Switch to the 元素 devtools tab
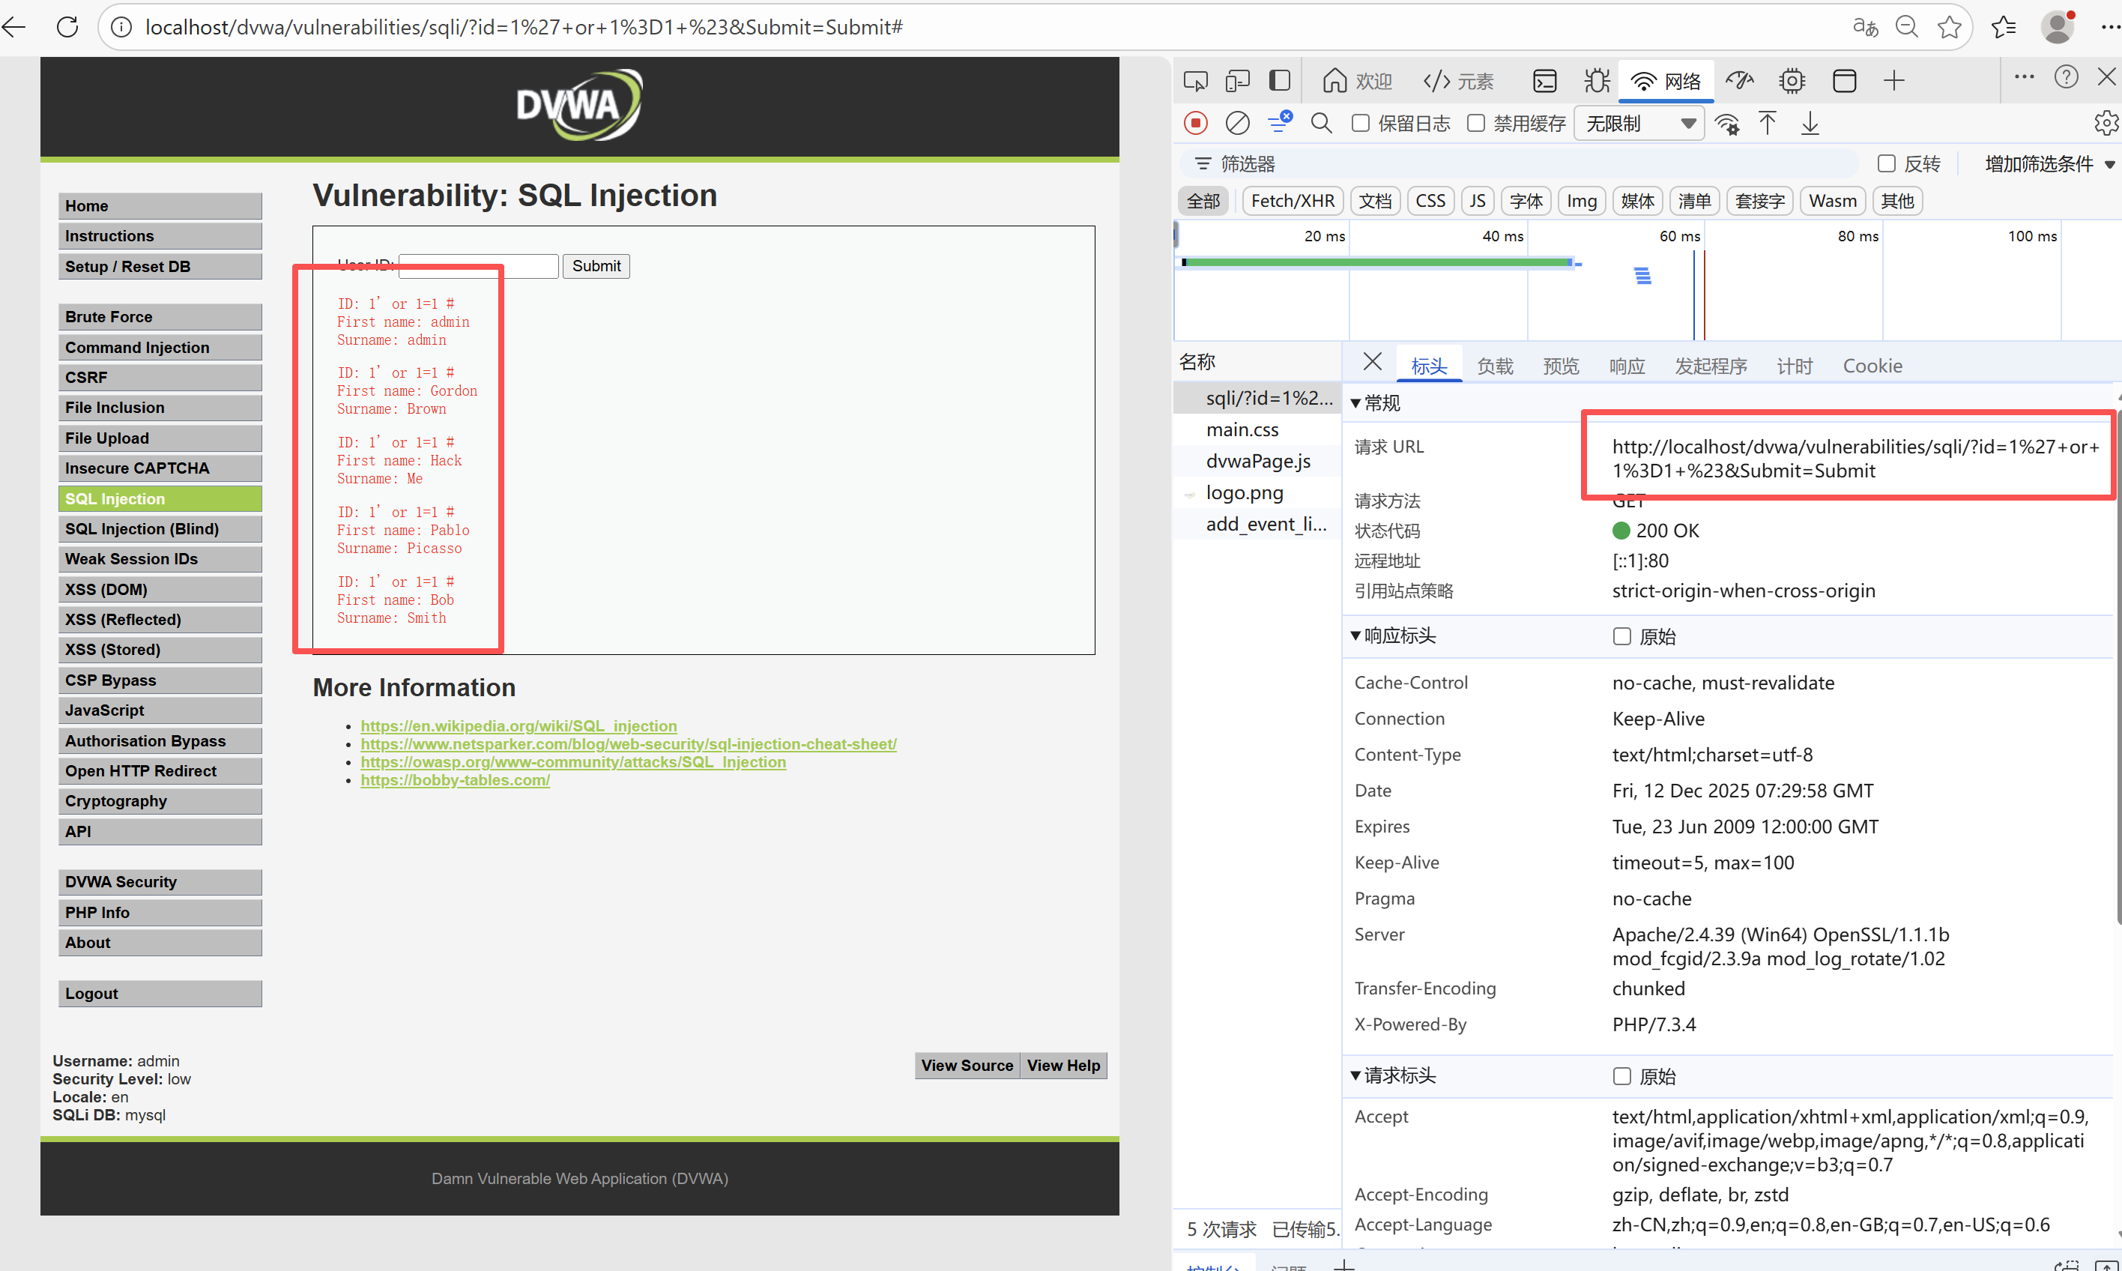Viewport: 2122px width, 1271px height. [1457, 80]
